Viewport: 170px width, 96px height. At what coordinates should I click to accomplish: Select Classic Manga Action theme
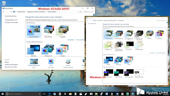coord(119,35)
